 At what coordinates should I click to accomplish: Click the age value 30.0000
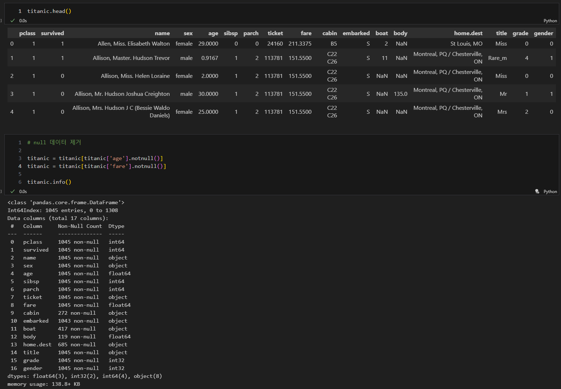pos(208,94)
